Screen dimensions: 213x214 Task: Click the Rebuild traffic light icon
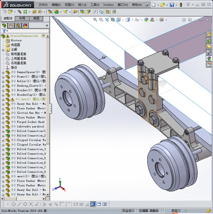pos(181,5)
